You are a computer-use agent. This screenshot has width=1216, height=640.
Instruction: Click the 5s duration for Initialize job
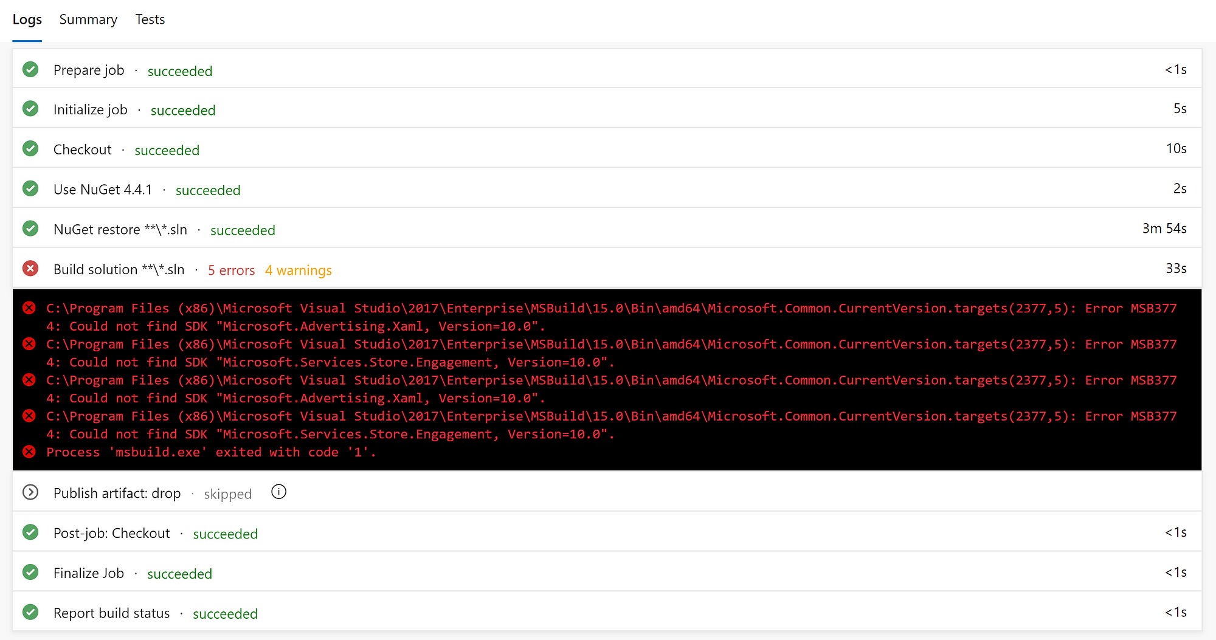1180,109
